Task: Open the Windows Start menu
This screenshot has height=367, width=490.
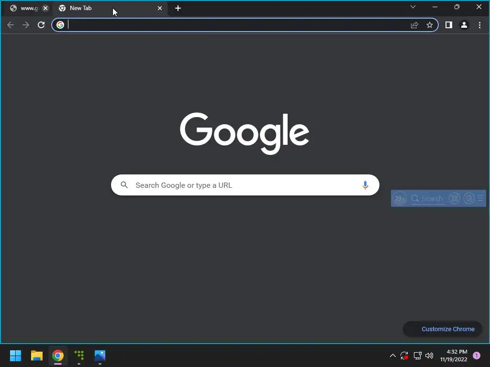Action: coord(15,356)
